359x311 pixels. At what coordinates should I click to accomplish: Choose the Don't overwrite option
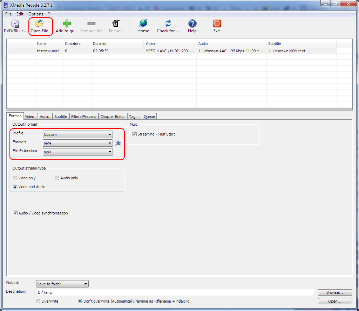click(x=80, y=301)
